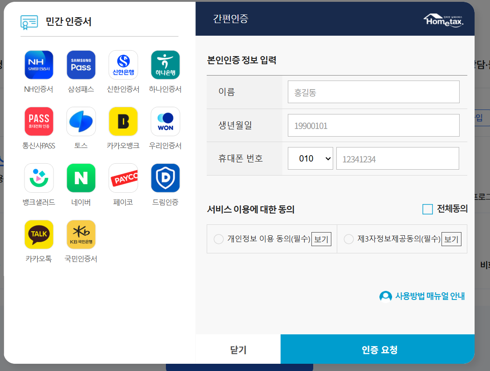The image size is (490, 371).
Task: Choose the KB 국민인증서 icon
Action: [x=81, y=234]
